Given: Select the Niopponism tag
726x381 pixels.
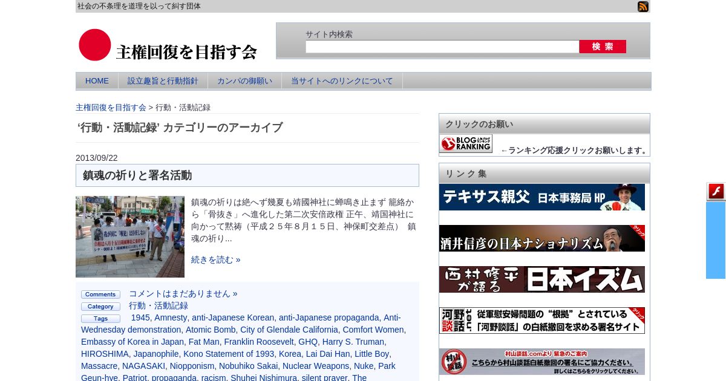Looking at the screenshot, I should pyautogui.click(x=192, y=366).
